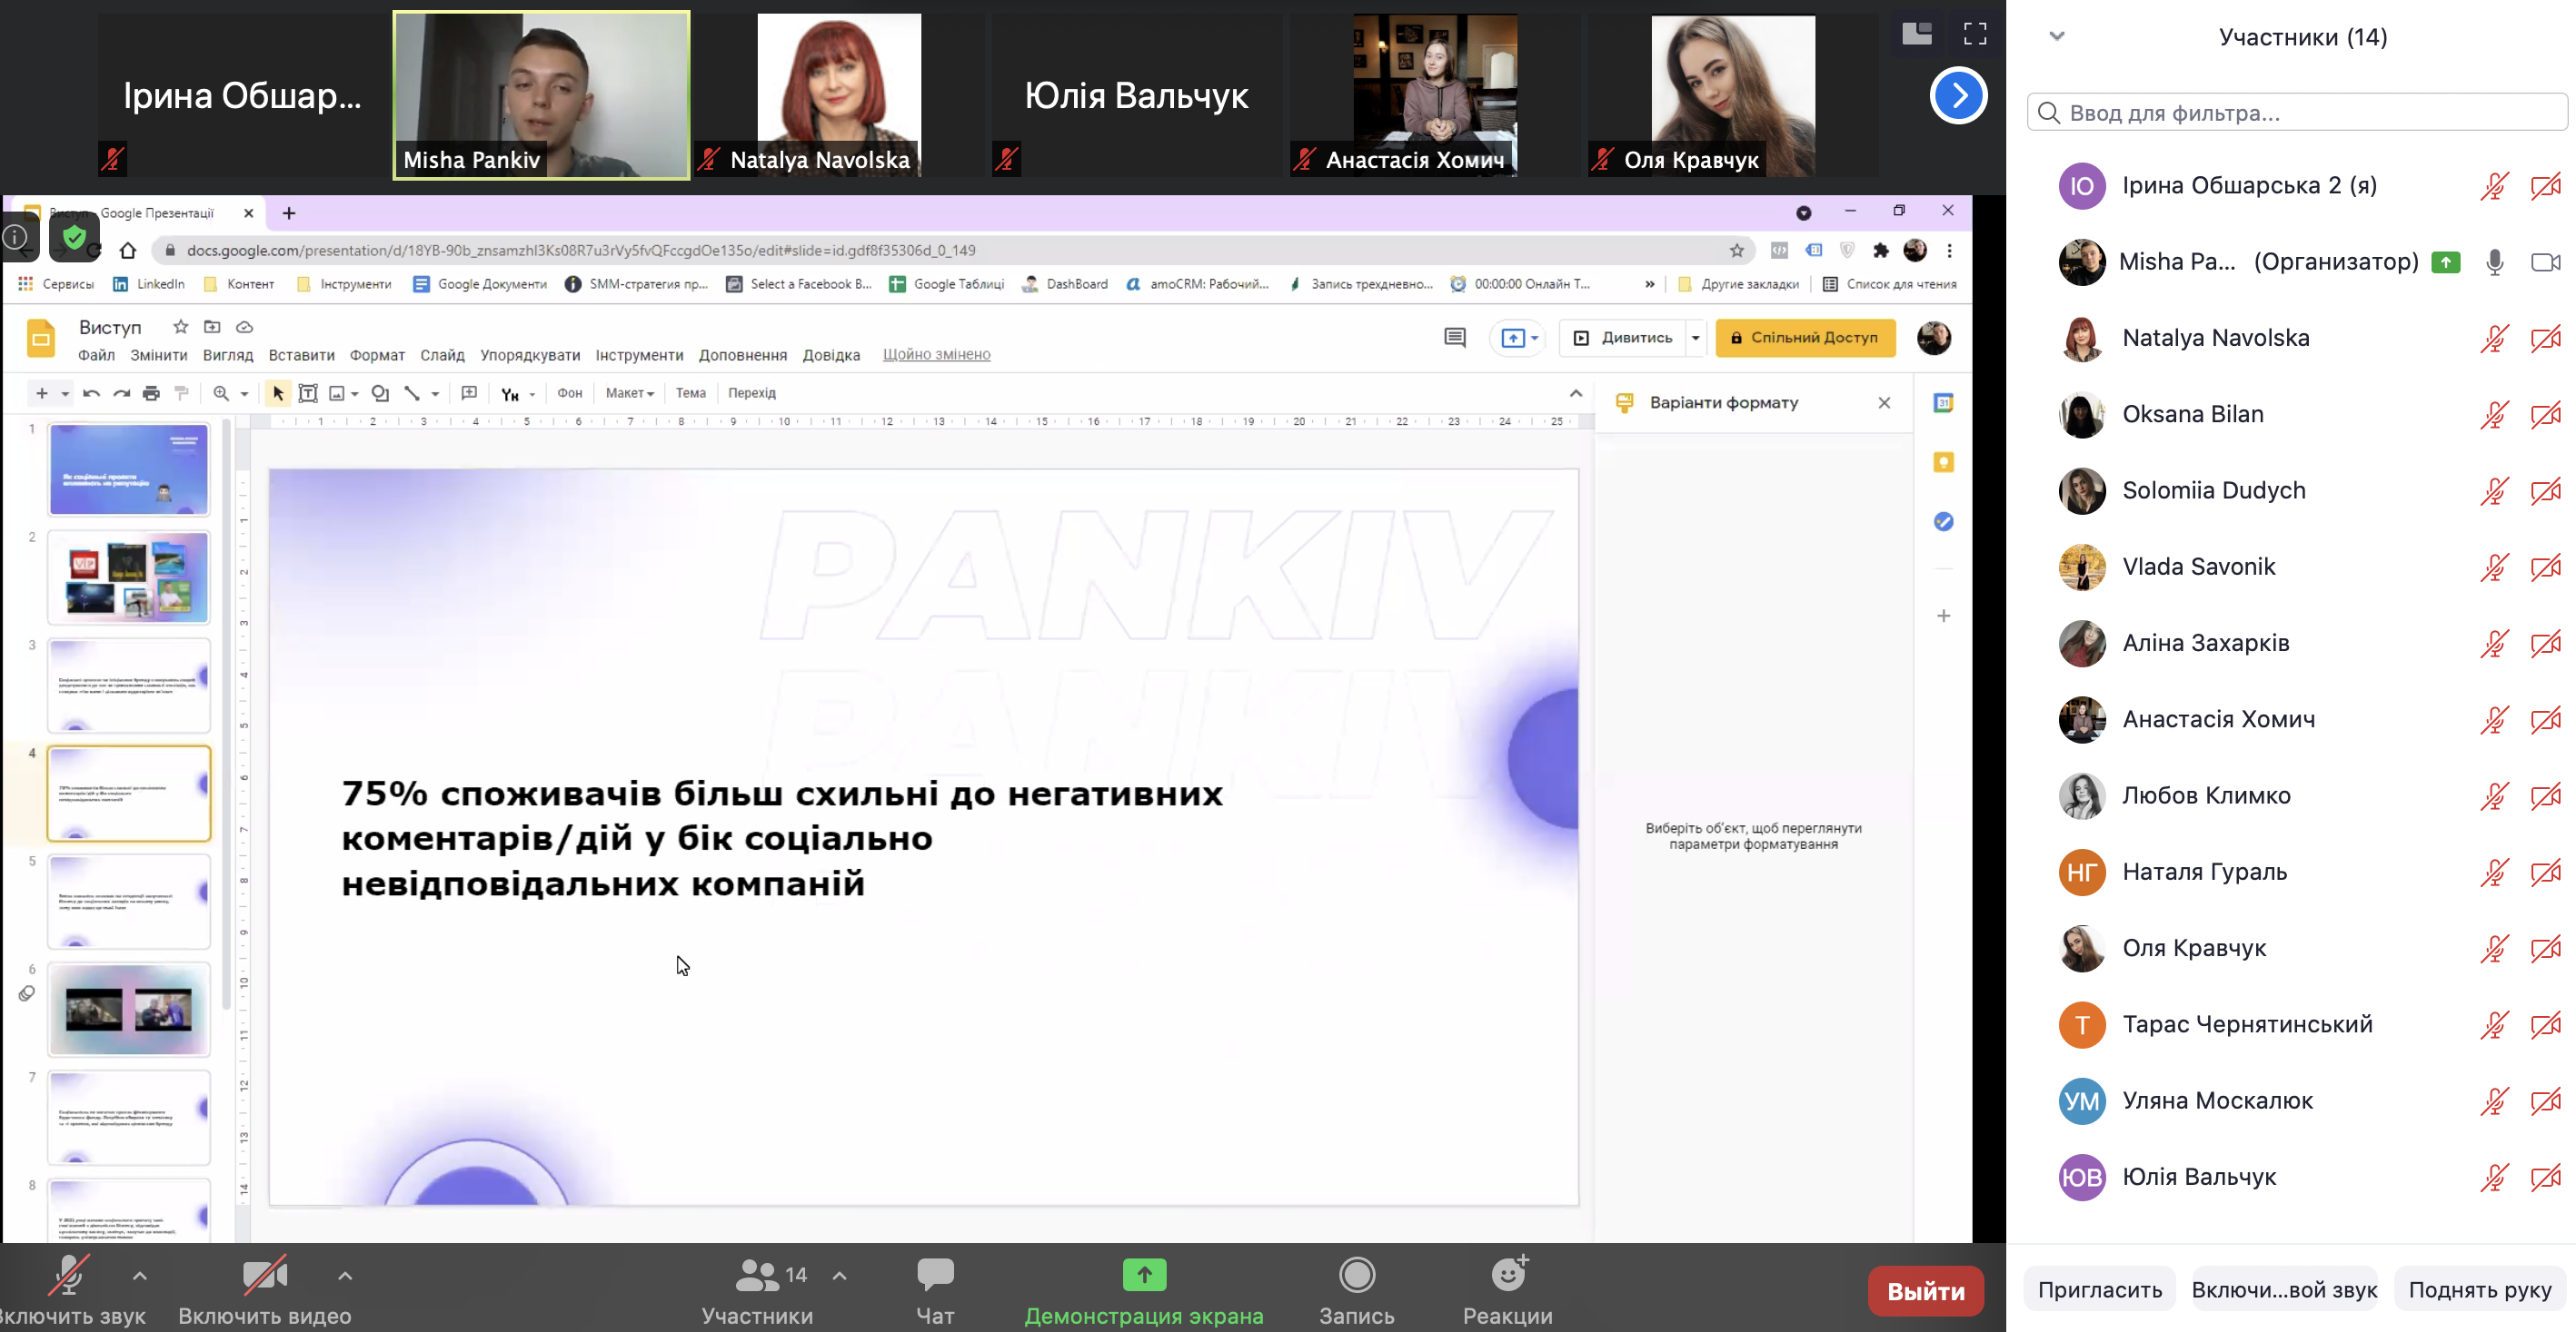The image size is (2576, 1332).
Task: Click Демонстрация экрана share button
Action: pos(1143,1290)
